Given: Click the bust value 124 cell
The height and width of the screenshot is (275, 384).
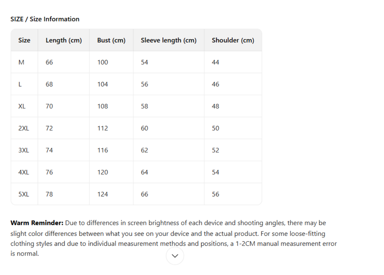Looking at the screenshot, I should (x=103, y=194).
